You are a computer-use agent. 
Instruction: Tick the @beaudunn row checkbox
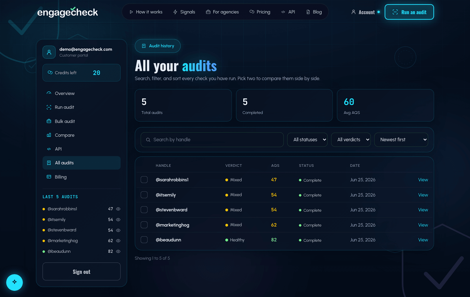tap(144, 240)
